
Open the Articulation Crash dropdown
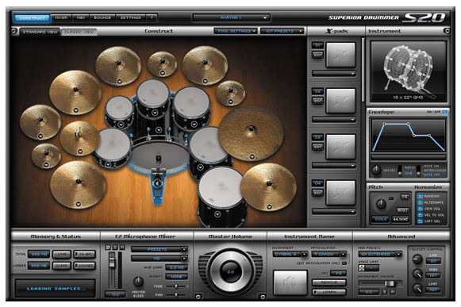329,254
